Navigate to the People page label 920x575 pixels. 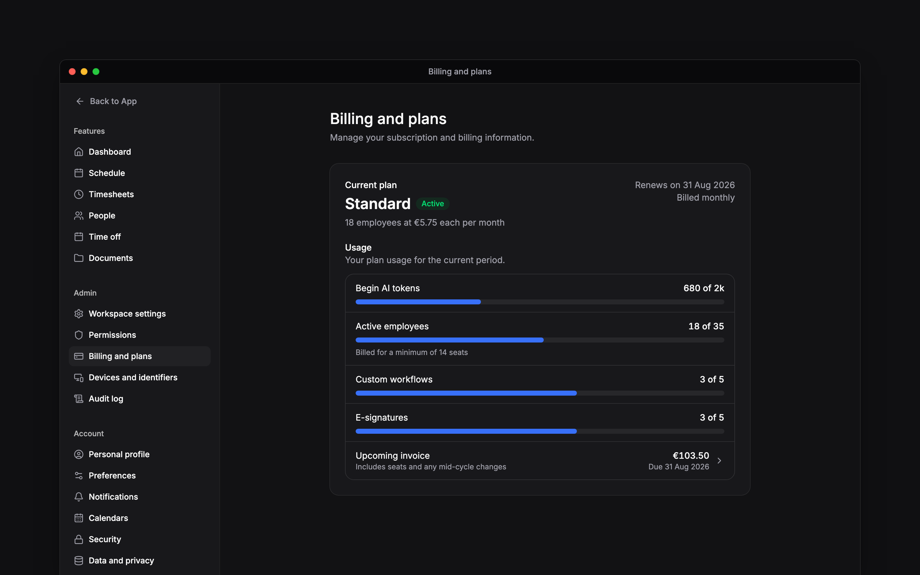coord(102,216)
